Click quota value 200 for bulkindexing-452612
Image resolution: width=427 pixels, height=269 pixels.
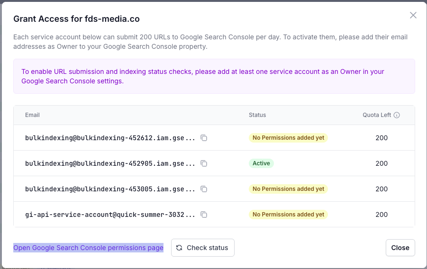tap(381, 138)
